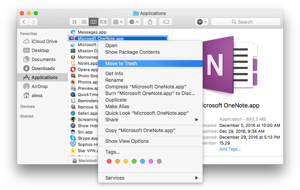The height and width of the screenshot is (190, 300).
Task: Apply the yellow tag color
Action: (126, 161)
